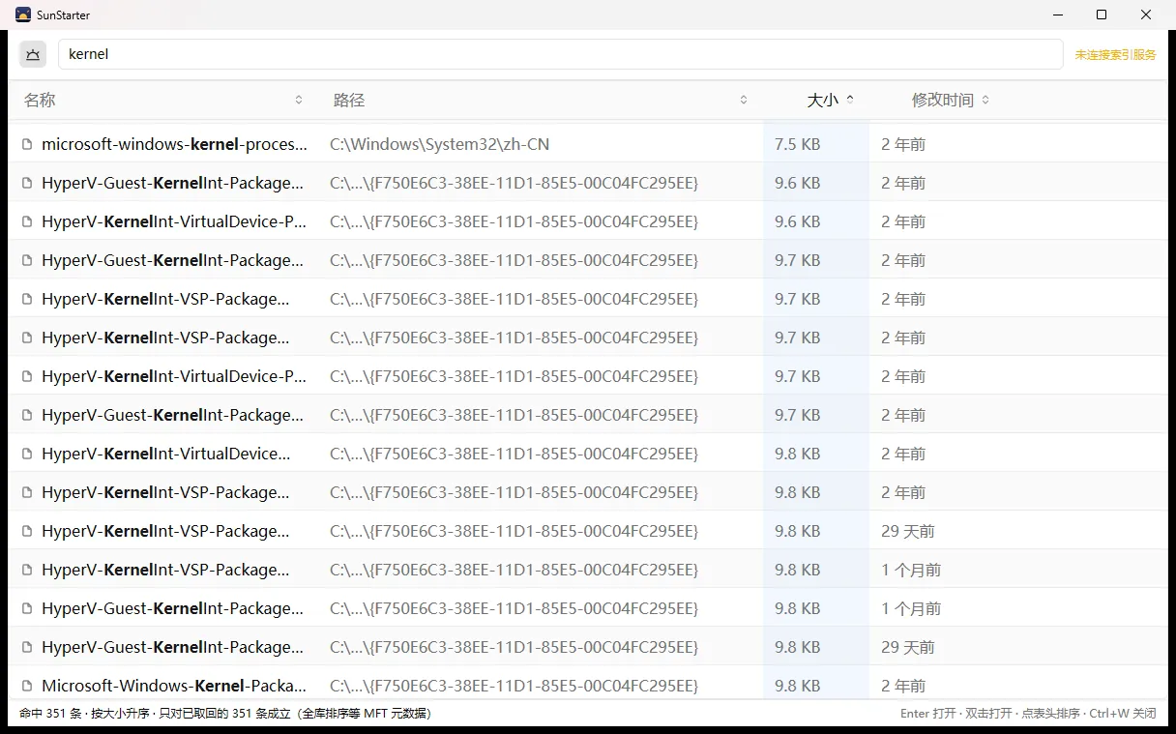Toggle sort arrows of the 路径 column
The width and height of the screenshot is (1176, 734).
pos(744,100)
